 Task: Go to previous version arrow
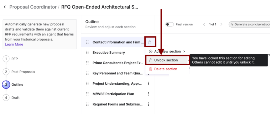point(204,25)
